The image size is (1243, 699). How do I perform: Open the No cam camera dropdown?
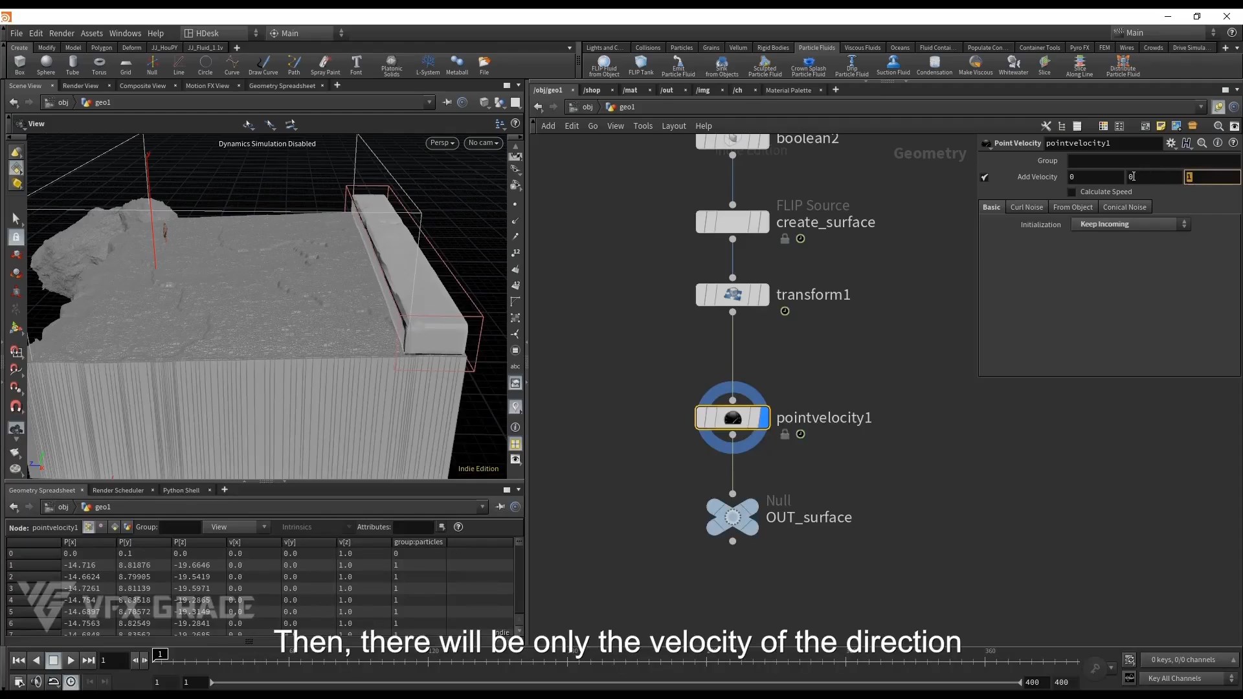click(484, 143)
